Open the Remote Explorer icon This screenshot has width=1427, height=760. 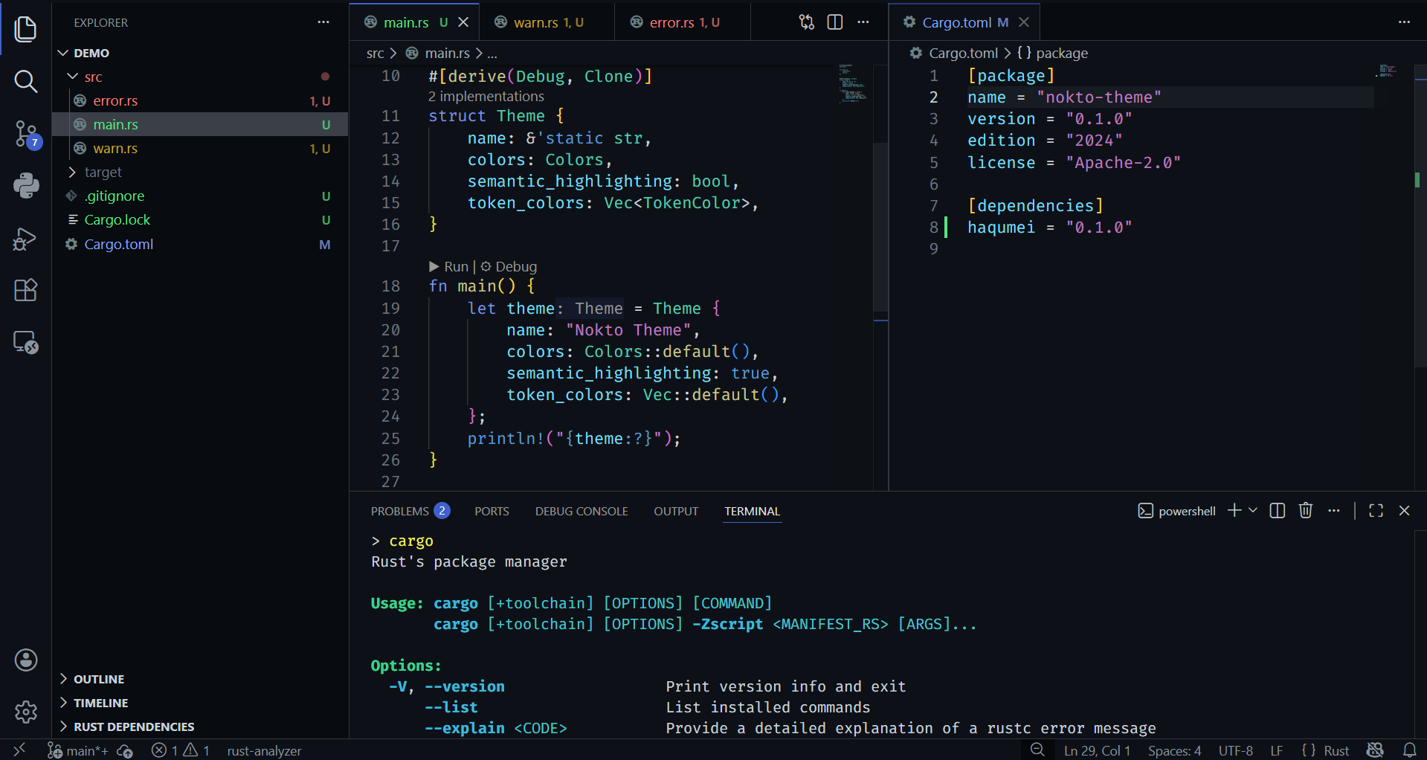pos(25,341)
